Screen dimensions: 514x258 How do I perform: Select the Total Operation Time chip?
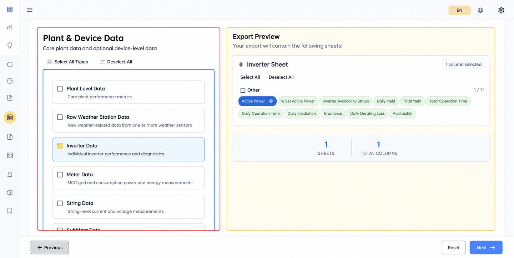(448, 101)
